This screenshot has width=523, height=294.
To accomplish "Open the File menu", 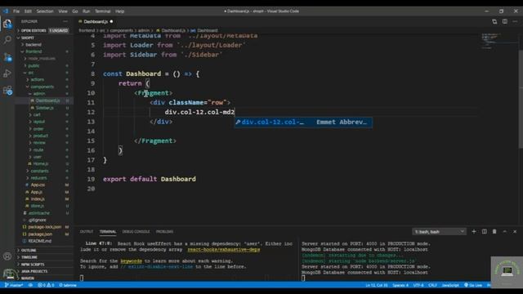I will [16, 11].
